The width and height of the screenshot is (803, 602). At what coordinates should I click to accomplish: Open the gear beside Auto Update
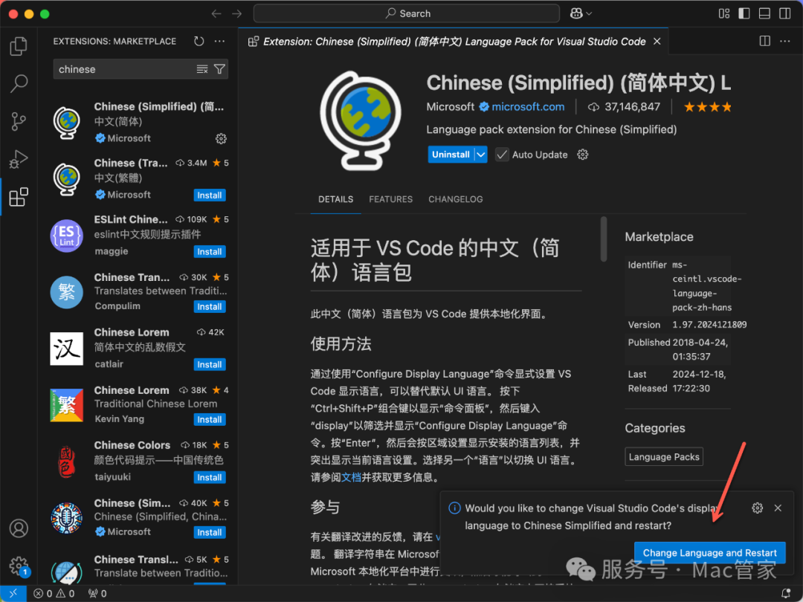pos(583,155)
